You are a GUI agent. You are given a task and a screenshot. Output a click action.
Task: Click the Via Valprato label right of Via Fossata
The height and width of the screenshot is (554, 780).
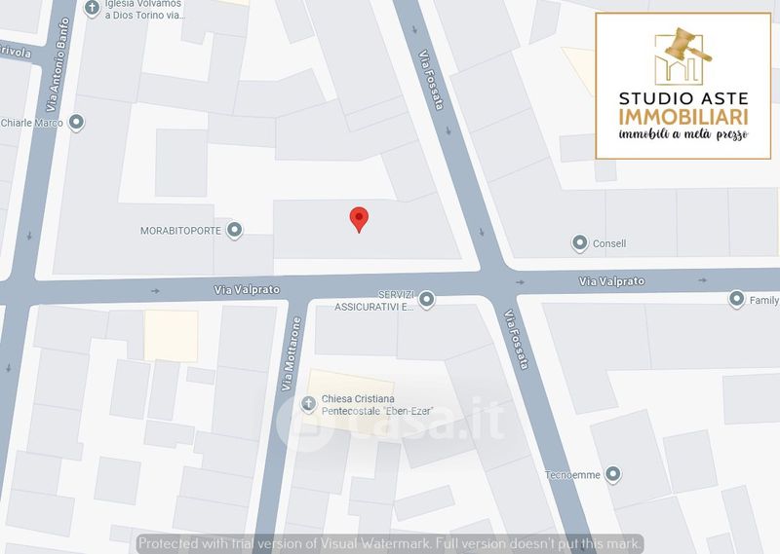611,281
